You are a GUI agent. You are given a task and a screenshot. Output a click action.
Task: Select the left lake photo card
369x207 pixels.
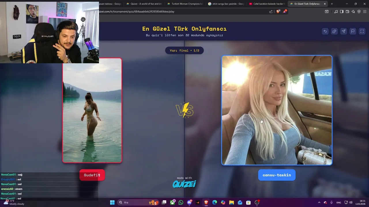pos(92,110)
